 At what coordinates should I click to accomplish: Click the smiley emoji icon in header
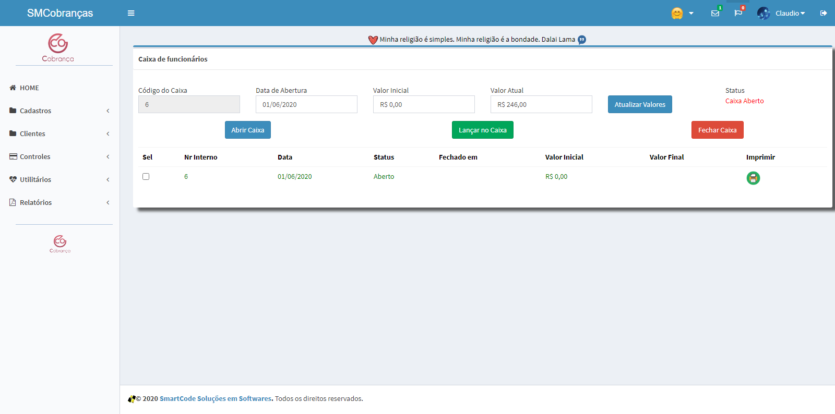point(677,13)
